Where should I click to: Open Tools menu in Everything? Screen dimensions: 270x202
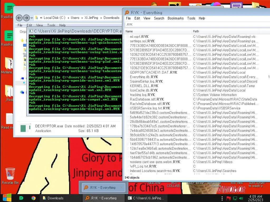coord(191,18)
